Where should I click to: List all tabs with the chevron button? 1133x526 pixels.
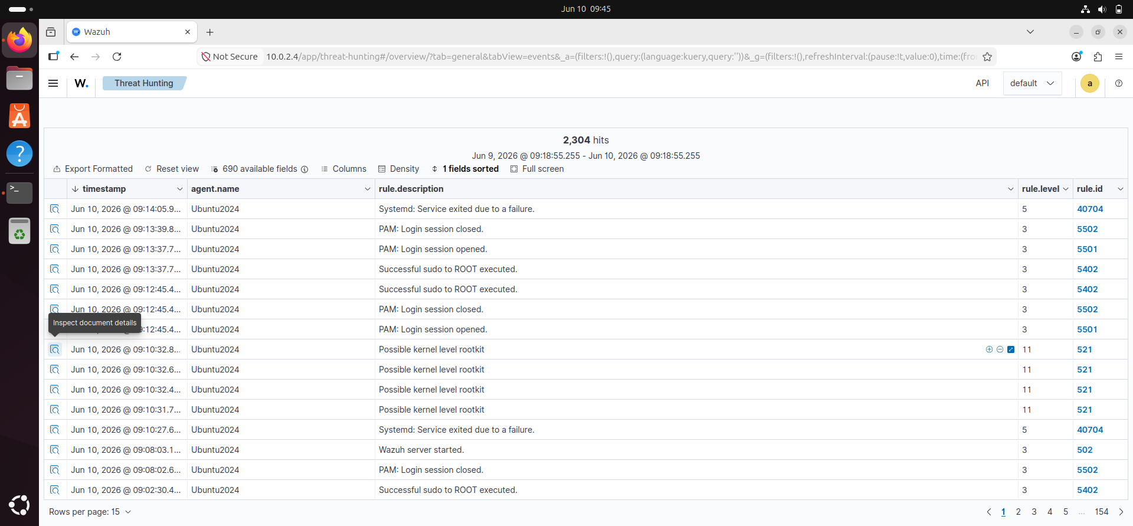1030,32
